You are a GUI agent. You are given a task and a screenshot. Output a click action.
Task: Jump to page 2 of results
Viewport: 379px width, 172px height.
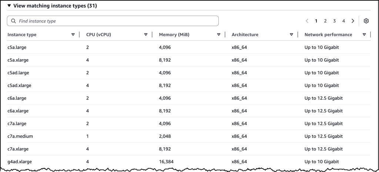click(x=325, y=21)
